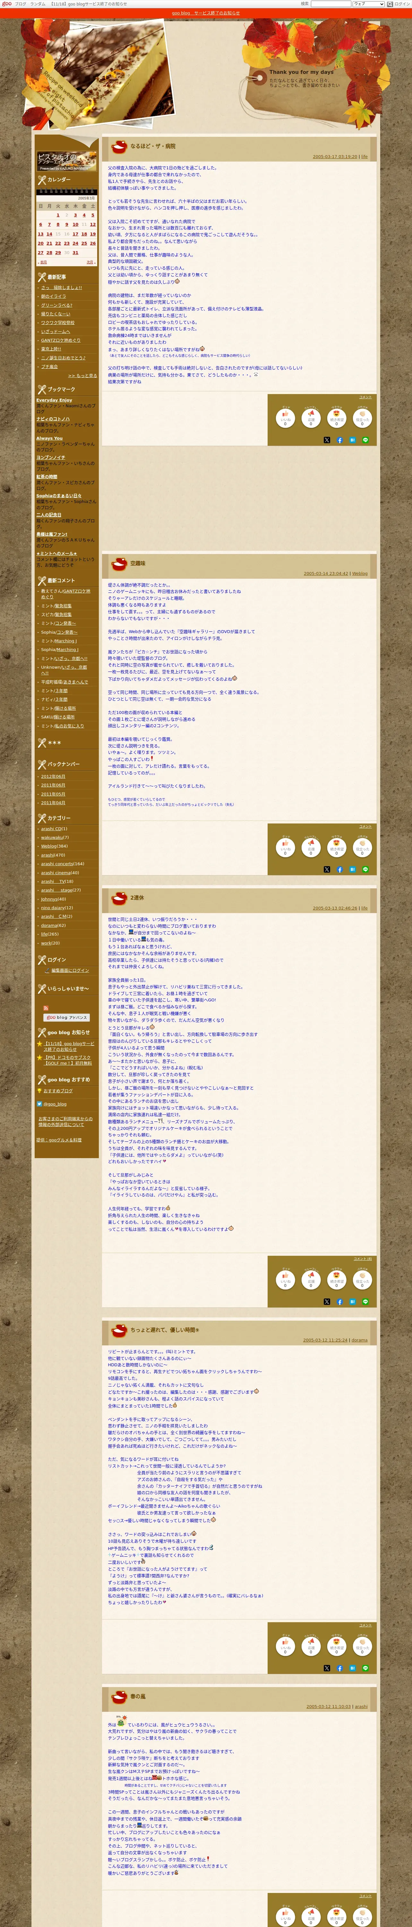
Task: Click the search text field in the header
Action: 330,4
